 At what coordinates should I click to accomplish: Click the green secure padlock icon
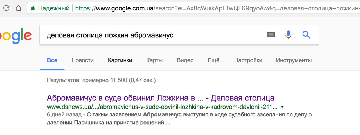tap(33, 8)
